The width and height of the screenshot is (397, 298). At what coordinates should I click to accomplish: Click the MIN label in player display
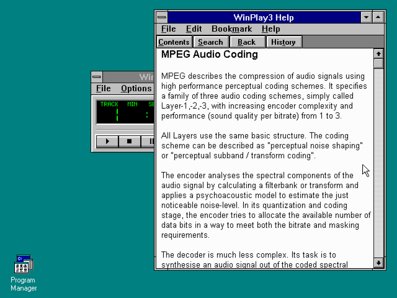[x=132, y=104]
